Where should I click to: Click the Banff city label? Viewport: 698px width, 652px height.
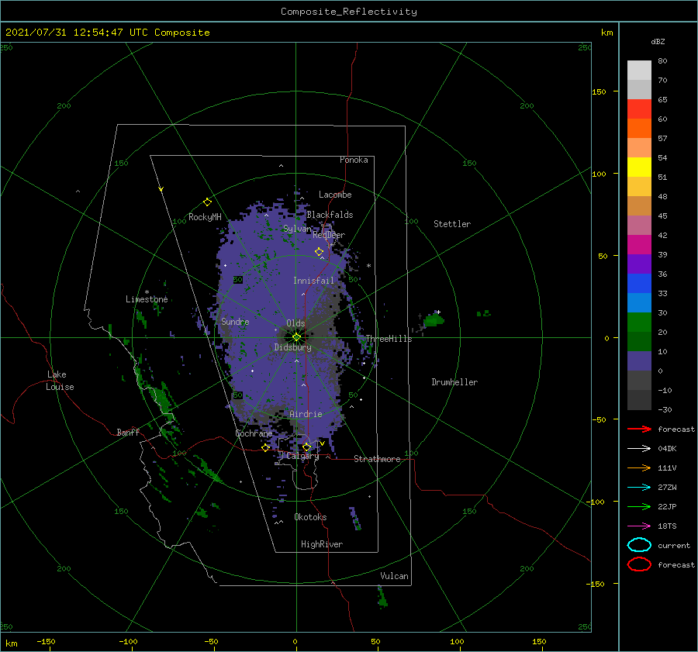pyautogui.click(x=128, y=433)
